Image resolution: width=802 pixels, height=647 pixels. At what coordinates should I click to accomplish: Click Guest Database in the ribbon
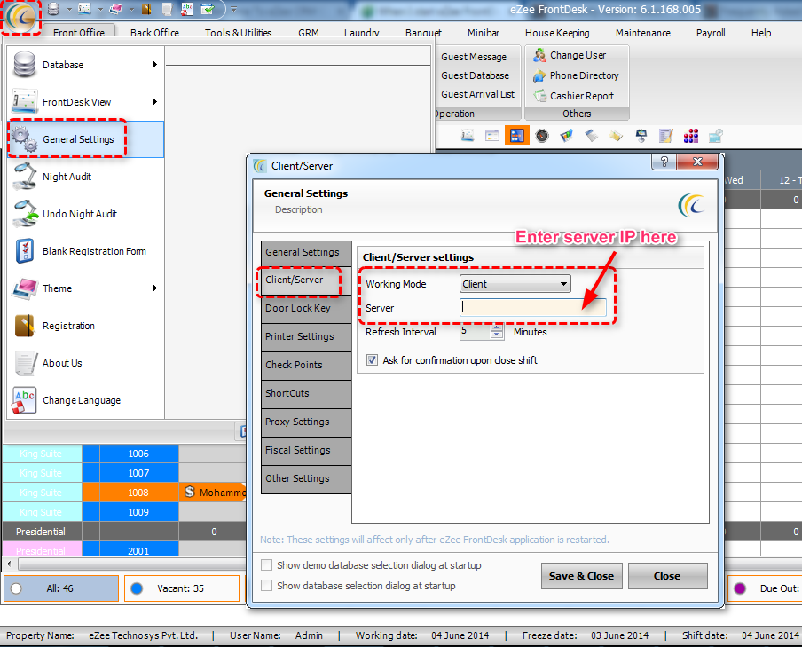476,75
